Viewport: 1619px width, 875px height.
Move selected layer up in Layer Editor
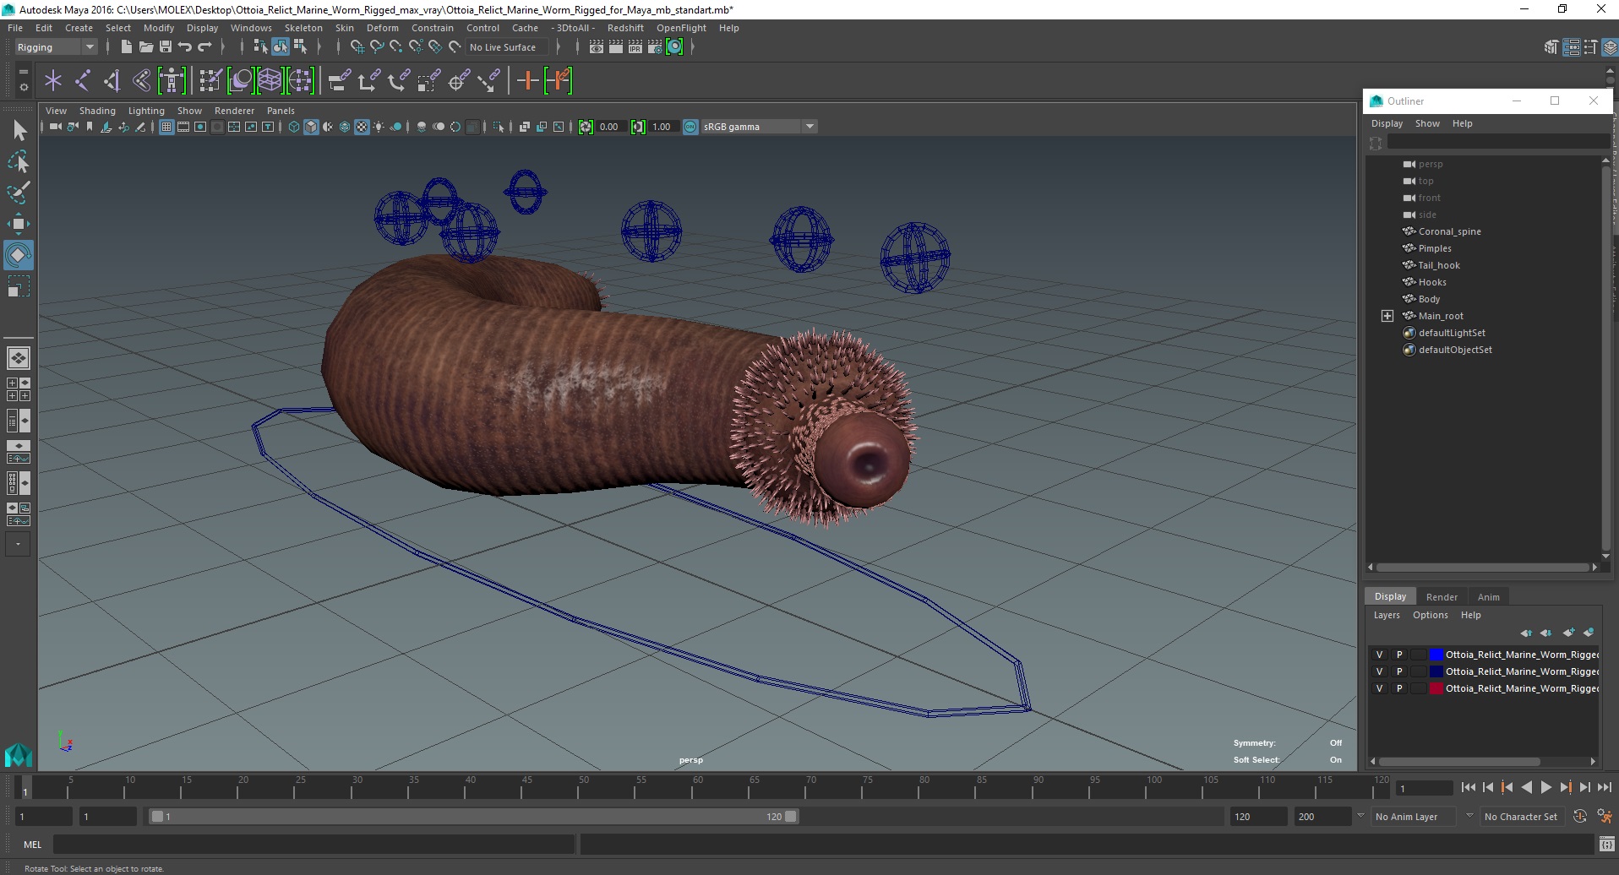coord(1526,633)
